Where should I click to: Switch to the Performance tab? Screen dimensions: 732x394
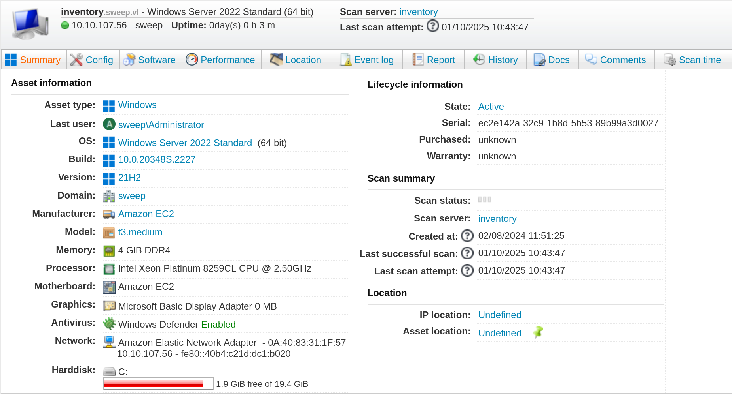click(221, 60)
